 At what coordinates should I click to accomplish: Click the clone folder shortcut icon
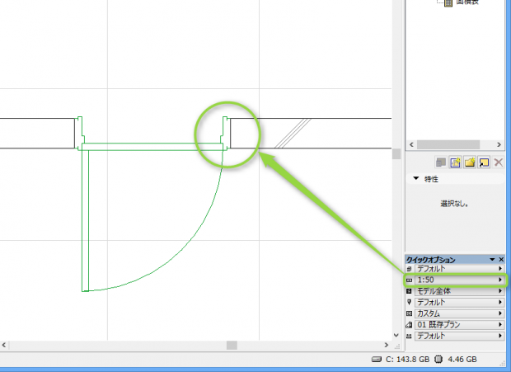point(484,162)
